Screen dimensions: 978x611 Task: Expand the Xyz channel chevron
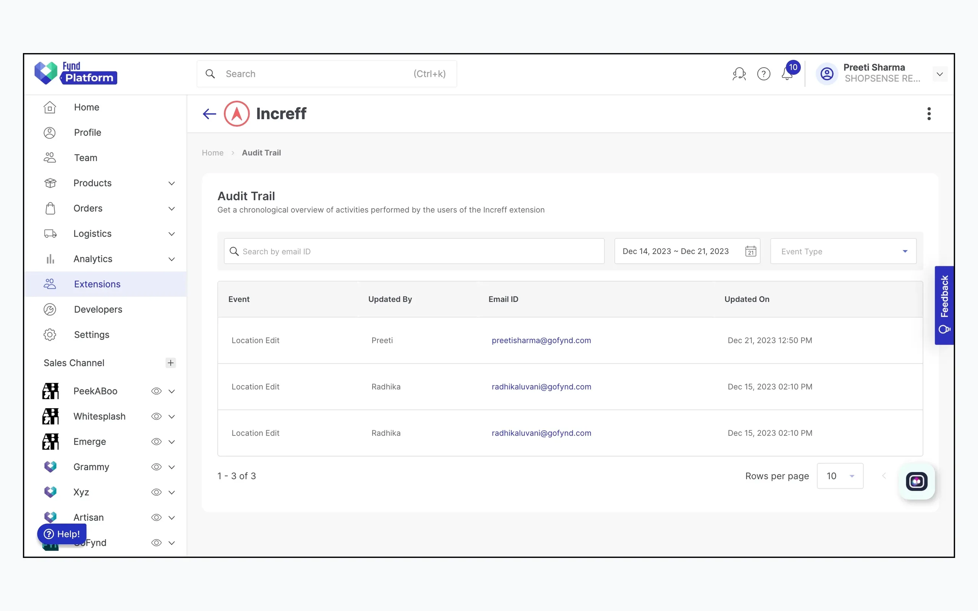(x=172, y=492)
